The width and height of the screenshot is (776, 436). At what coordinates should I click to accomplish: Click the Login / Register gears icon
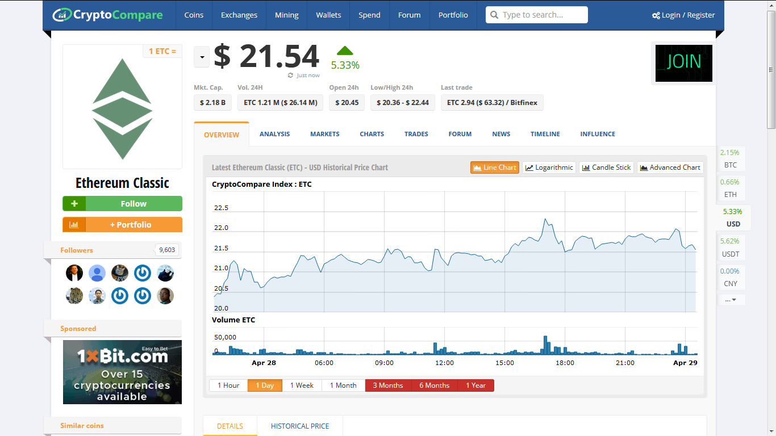tap(656, 15)
